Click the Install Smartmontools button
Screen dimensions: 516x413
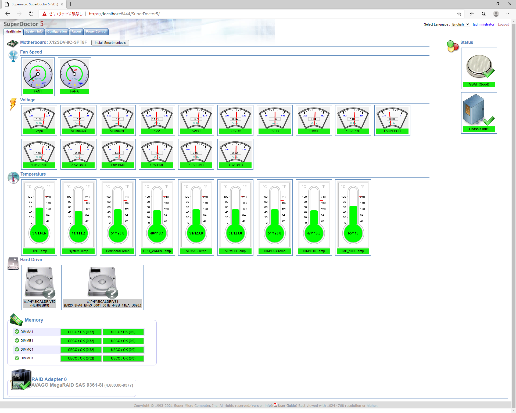point(110,43)
